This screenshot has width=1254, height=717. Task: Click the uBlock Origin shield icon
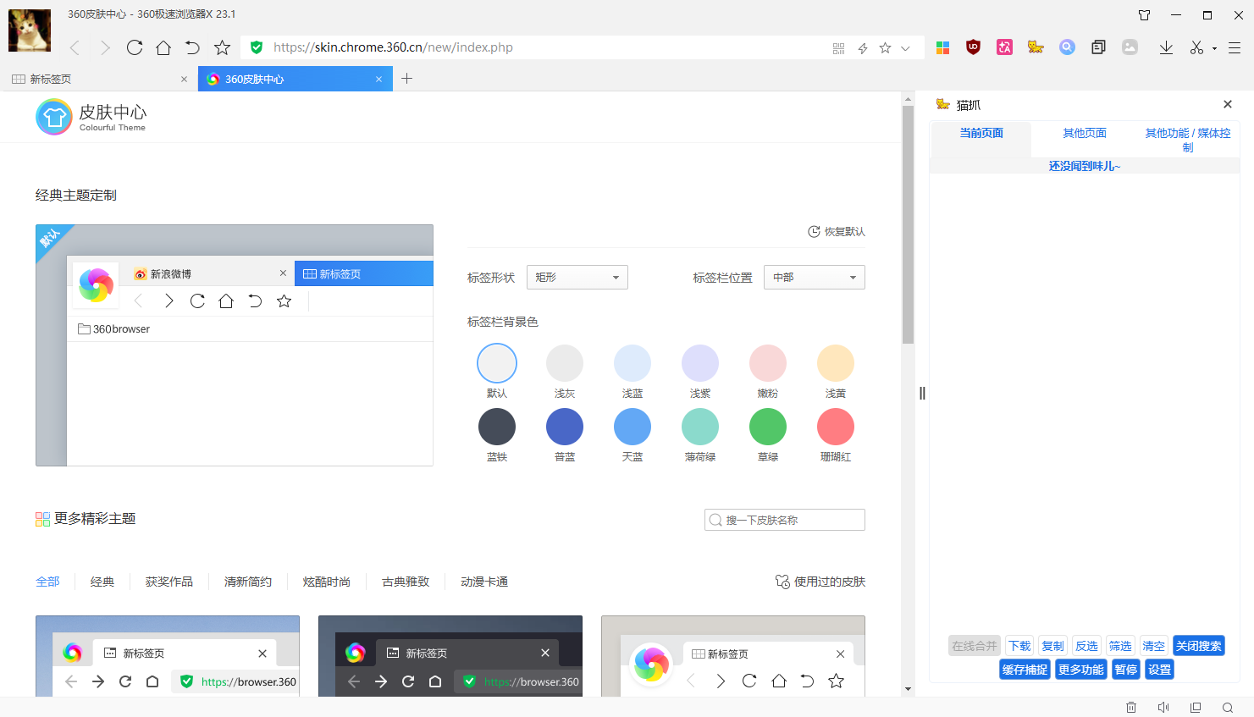point(973,47)
